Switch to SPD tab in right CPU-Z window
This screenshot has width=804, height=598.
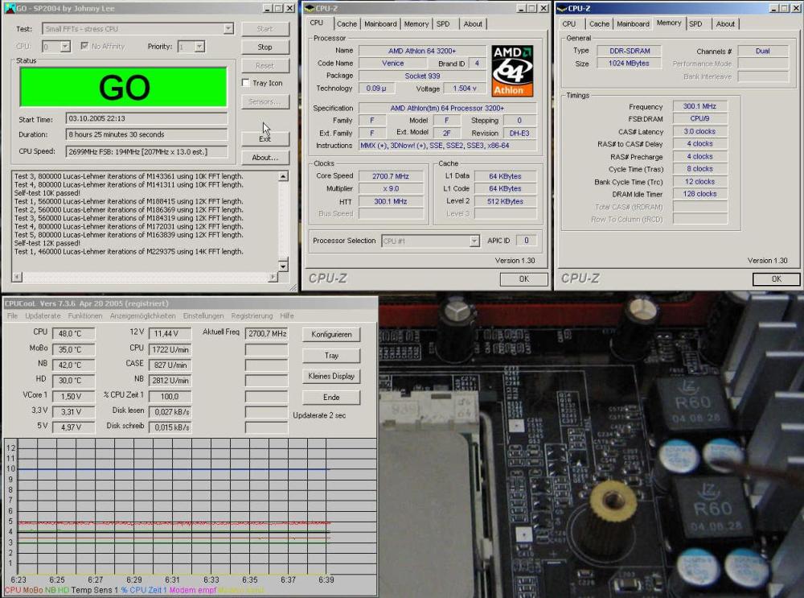tap(695, 24)
